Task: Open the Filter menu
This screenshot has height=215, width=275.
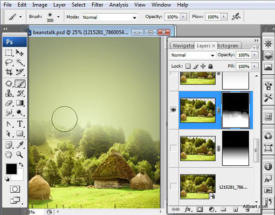Action: (x=97, y=5)
